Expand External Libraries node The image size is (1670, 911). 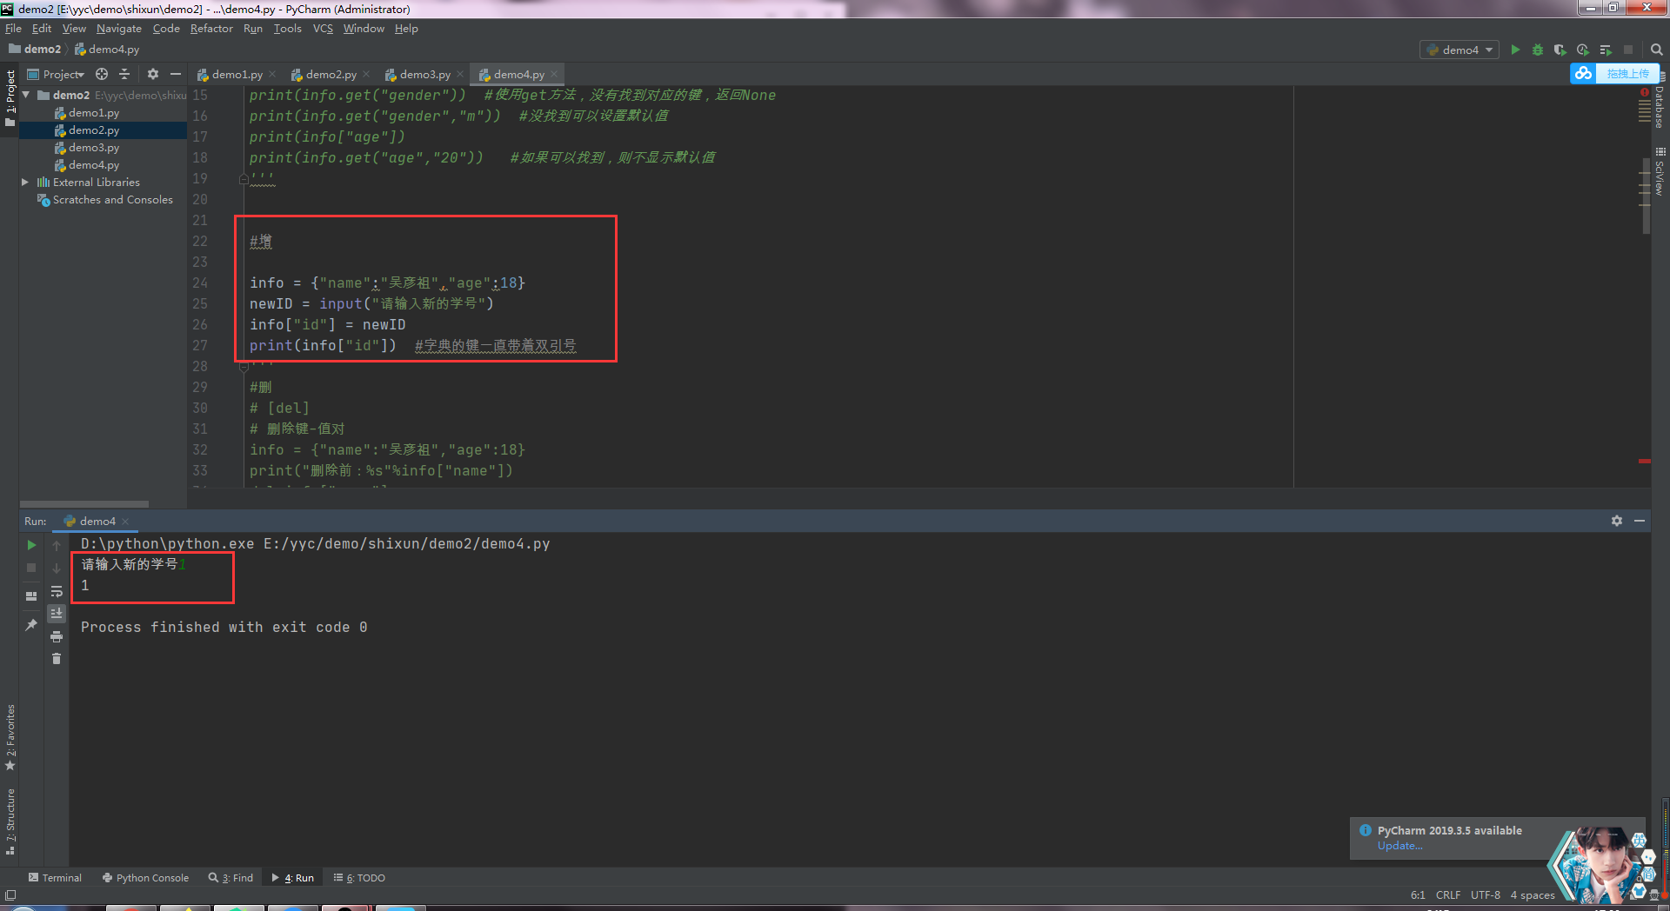click(25, 183)
